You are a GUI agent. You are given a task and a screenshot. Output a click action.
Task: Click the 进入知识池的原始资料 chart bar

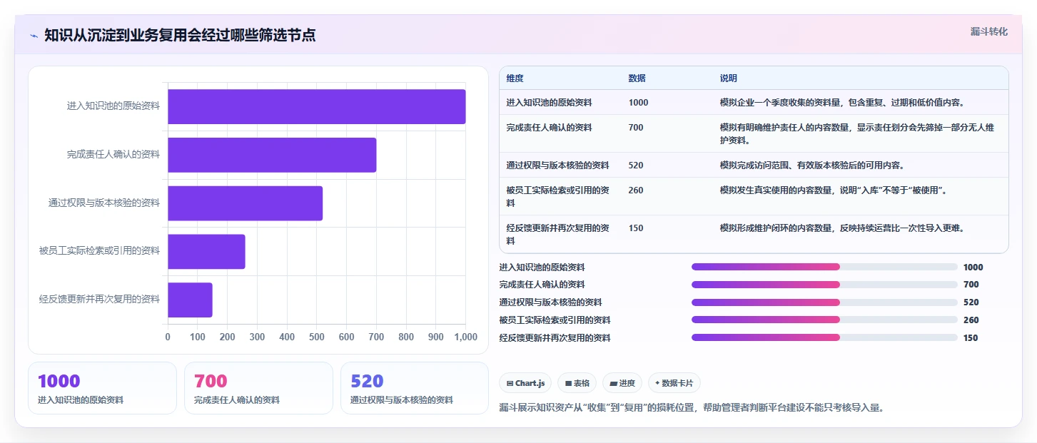click(x=317, y=106)
